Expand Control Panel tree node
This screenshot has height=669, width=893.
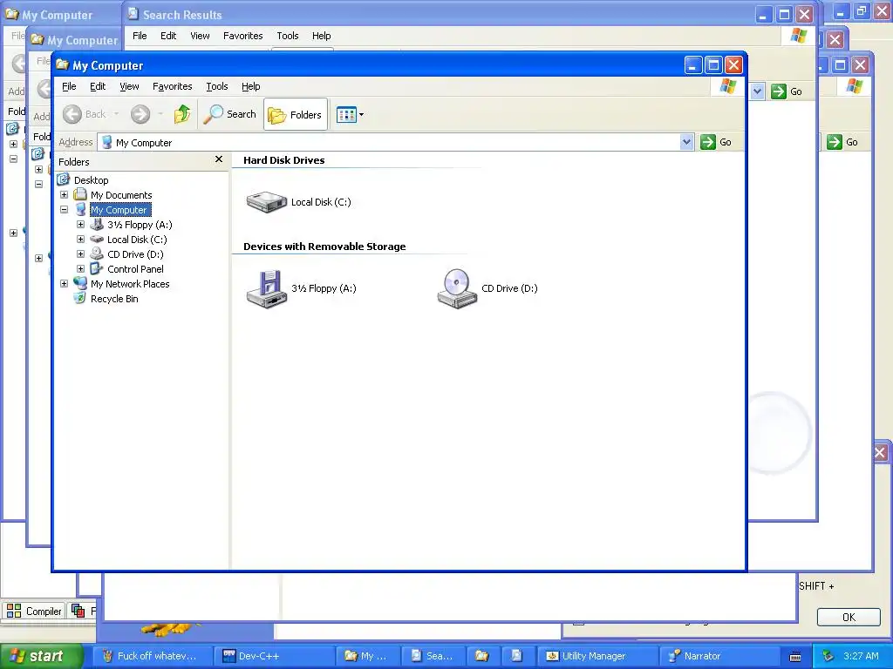[80, 268]
